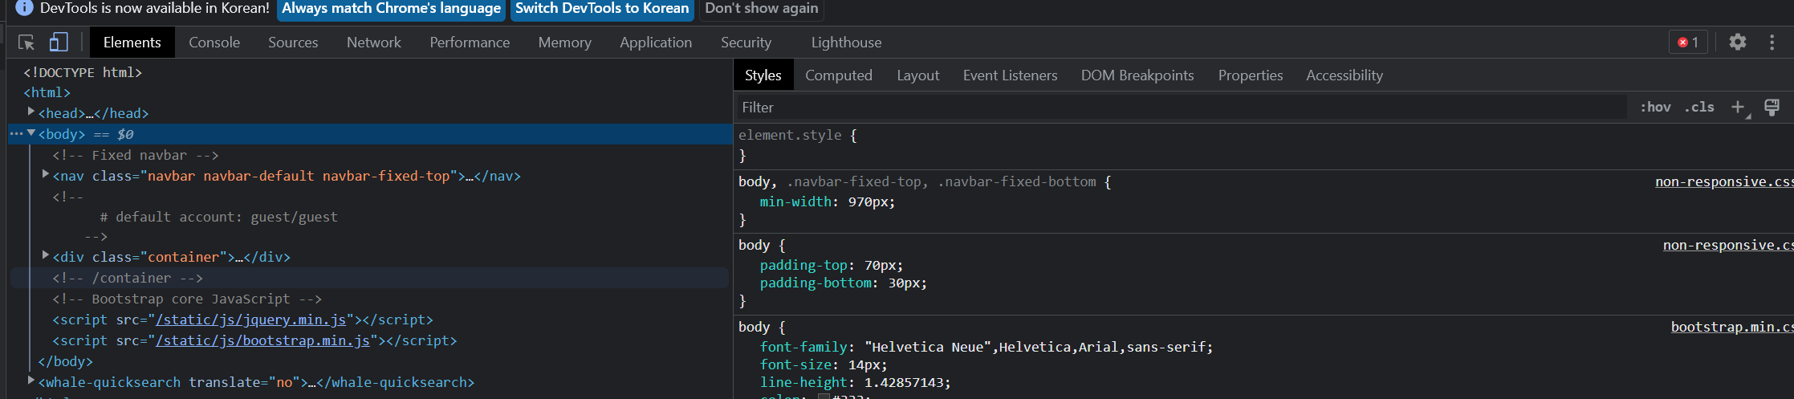Open the Sources tab

tap(293, 43)
